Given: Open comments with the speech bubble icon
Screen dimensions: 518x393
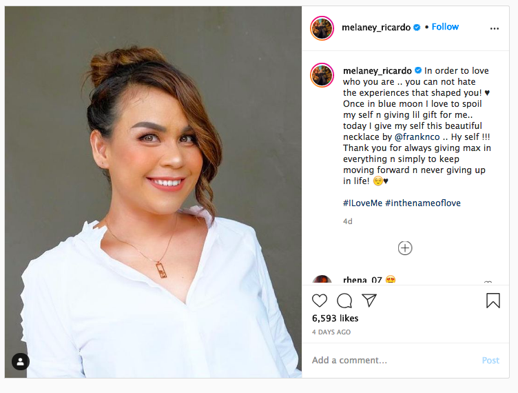Looking at the screenshot, I should [x=344, y=301].
